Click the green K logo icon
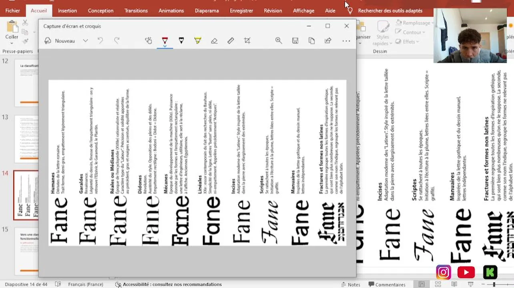 490,272
